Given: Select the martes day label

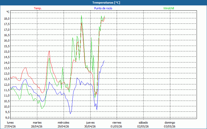Looking at the screenshot, I should (x=37, y=123).
